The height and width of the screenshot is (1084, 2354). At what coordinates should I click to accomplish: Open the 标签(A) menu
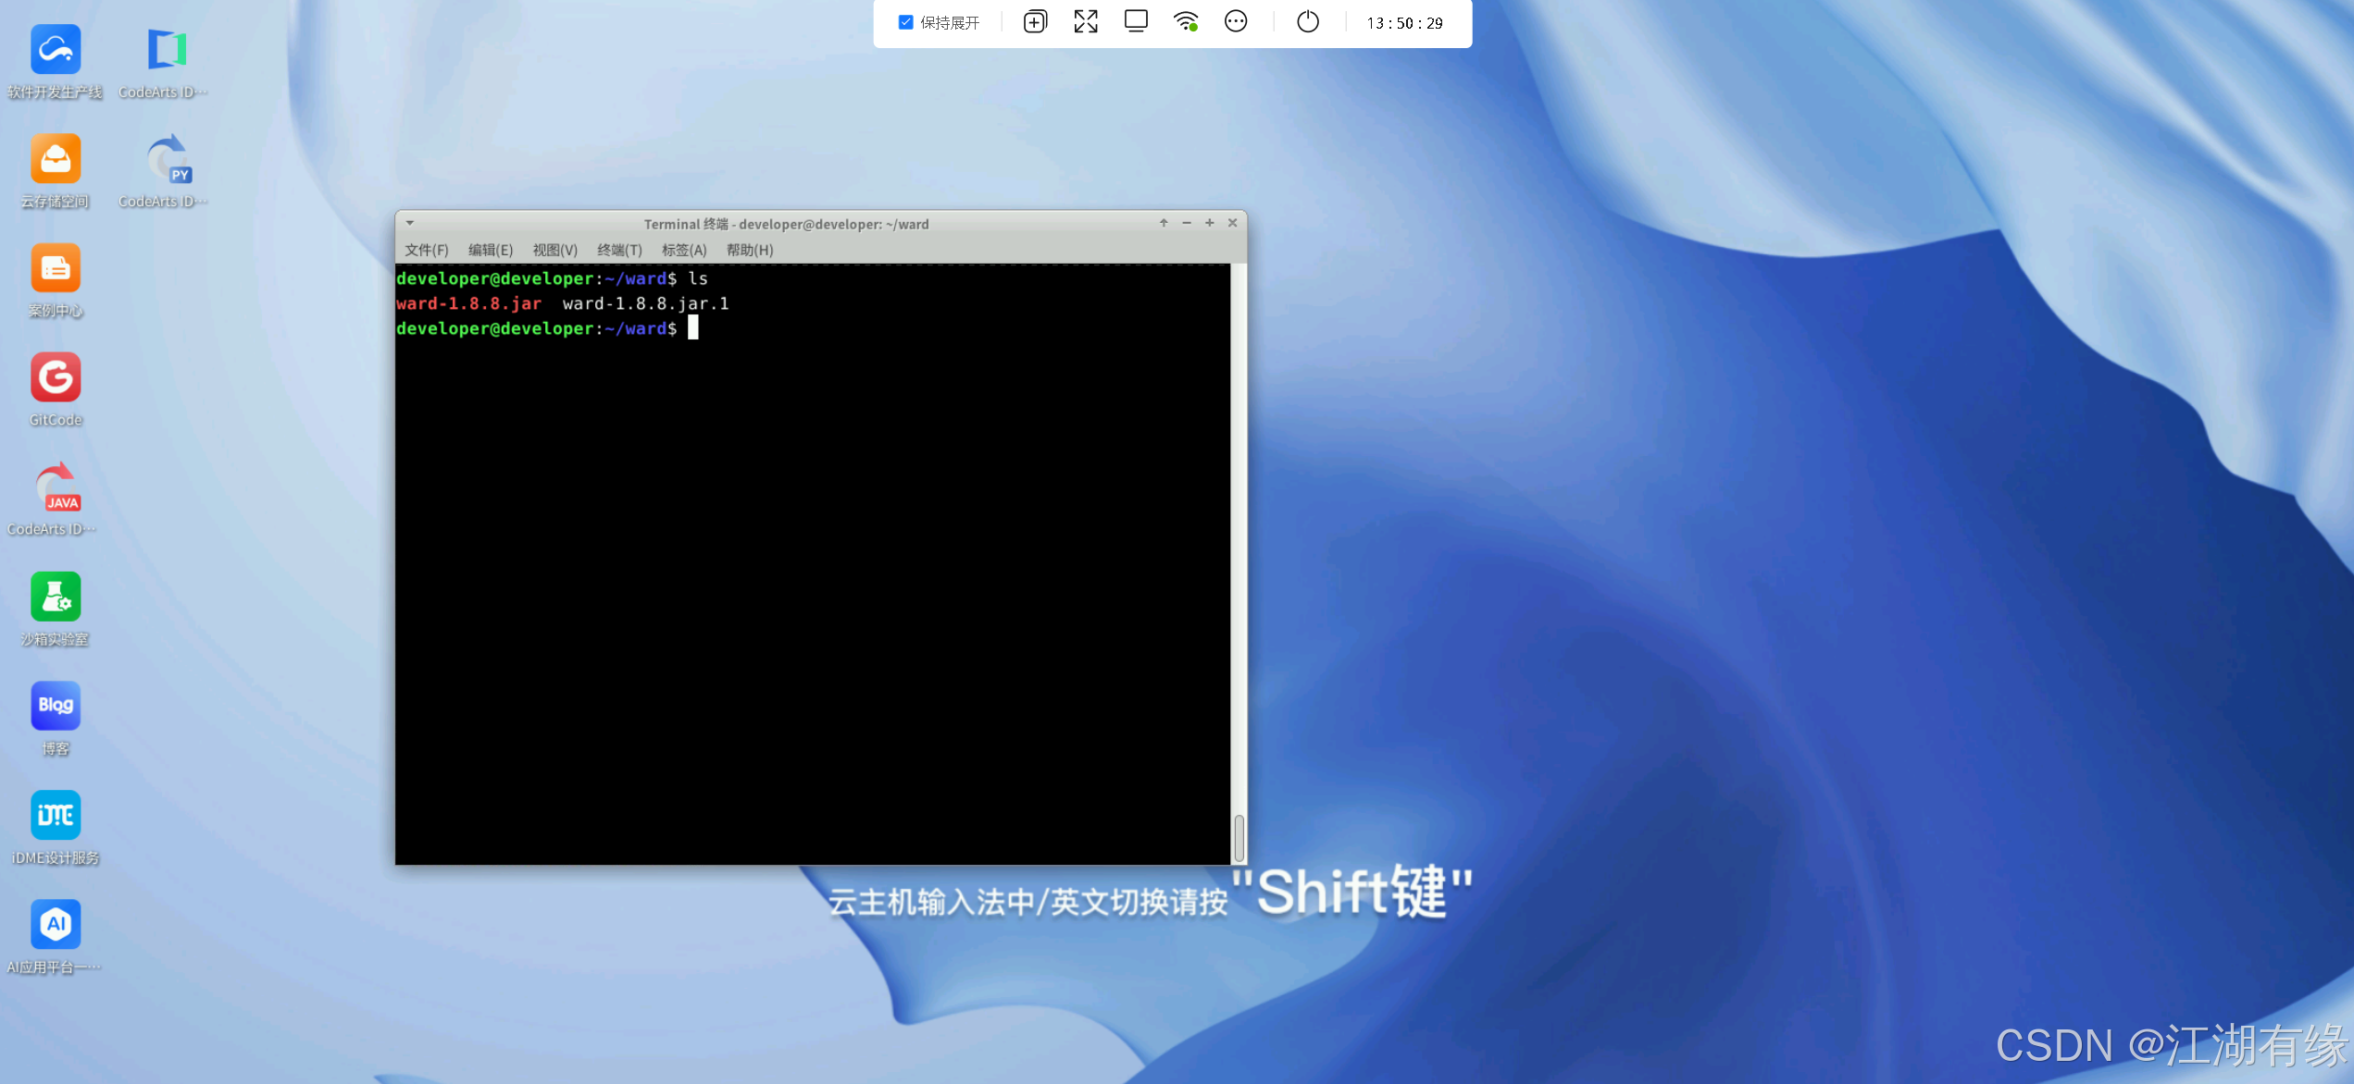point(684,250)
